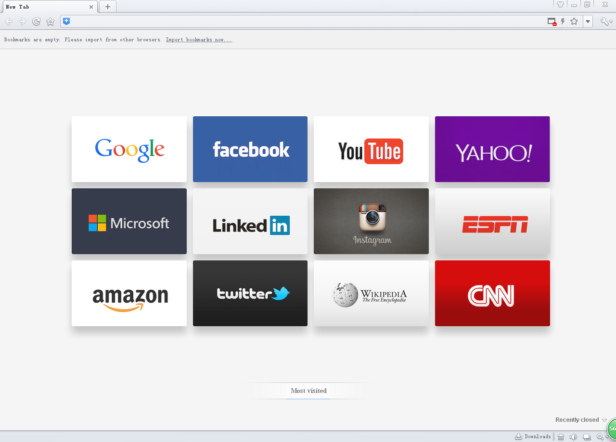This screenshot has height=442, width=616.
Task: Open the ad blocker window icon
Action: (x=552, y=22)
